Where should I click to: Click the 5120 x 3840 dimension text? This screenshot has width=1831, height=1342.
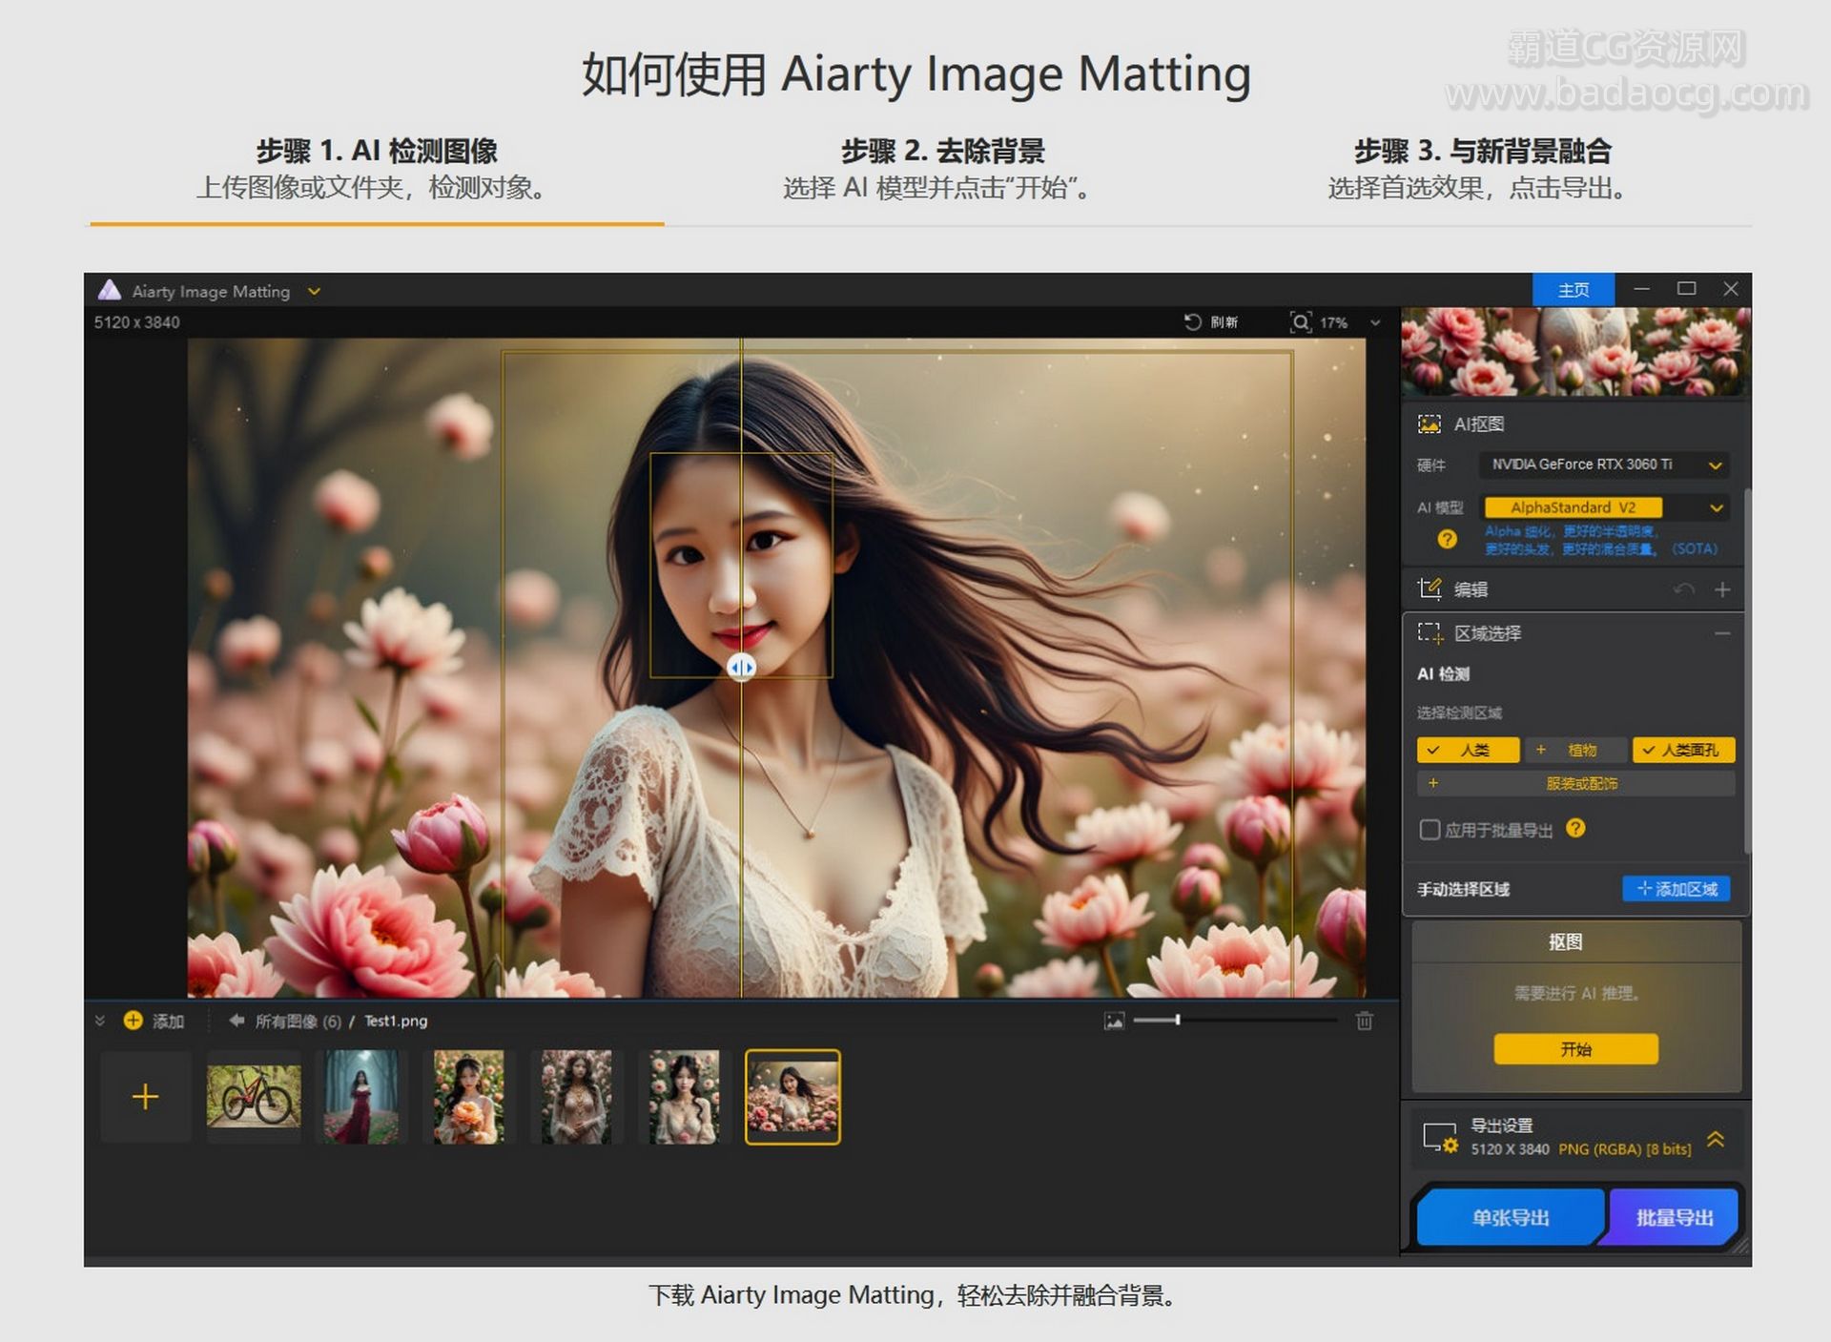(136, 322)
